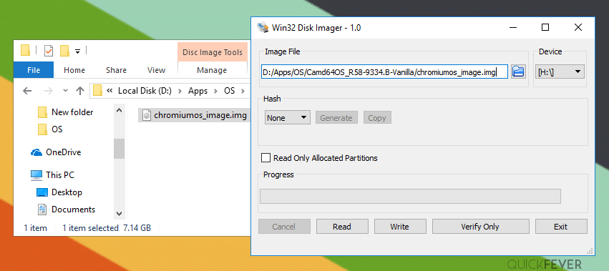The image size is (609, 271).
Task: Click Apps in the address bar
Action: (x=198, y=91)
